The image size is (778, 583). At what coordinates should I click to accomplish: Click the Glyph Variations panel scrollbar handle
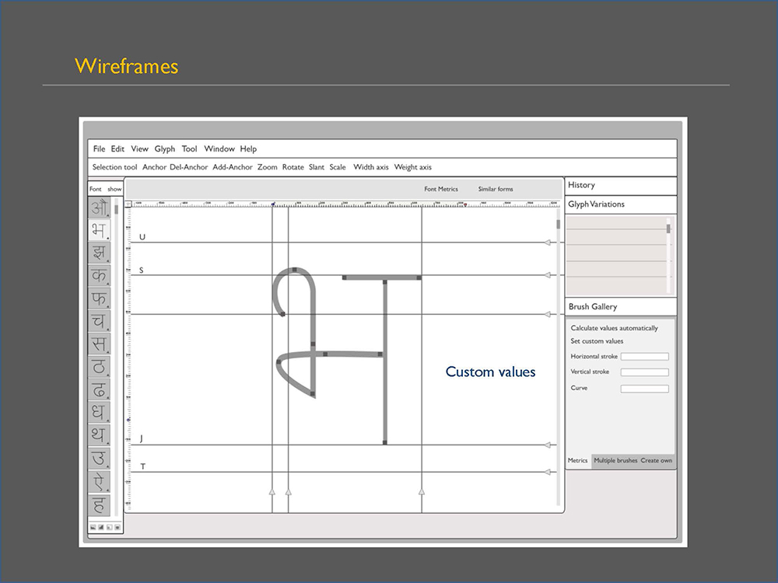668,229
